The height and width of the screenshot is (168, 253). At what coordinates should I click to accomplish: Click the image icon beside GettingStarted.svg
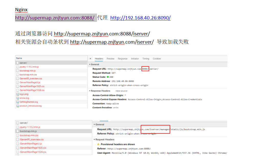pyautogui.click(x=18, y=102)
